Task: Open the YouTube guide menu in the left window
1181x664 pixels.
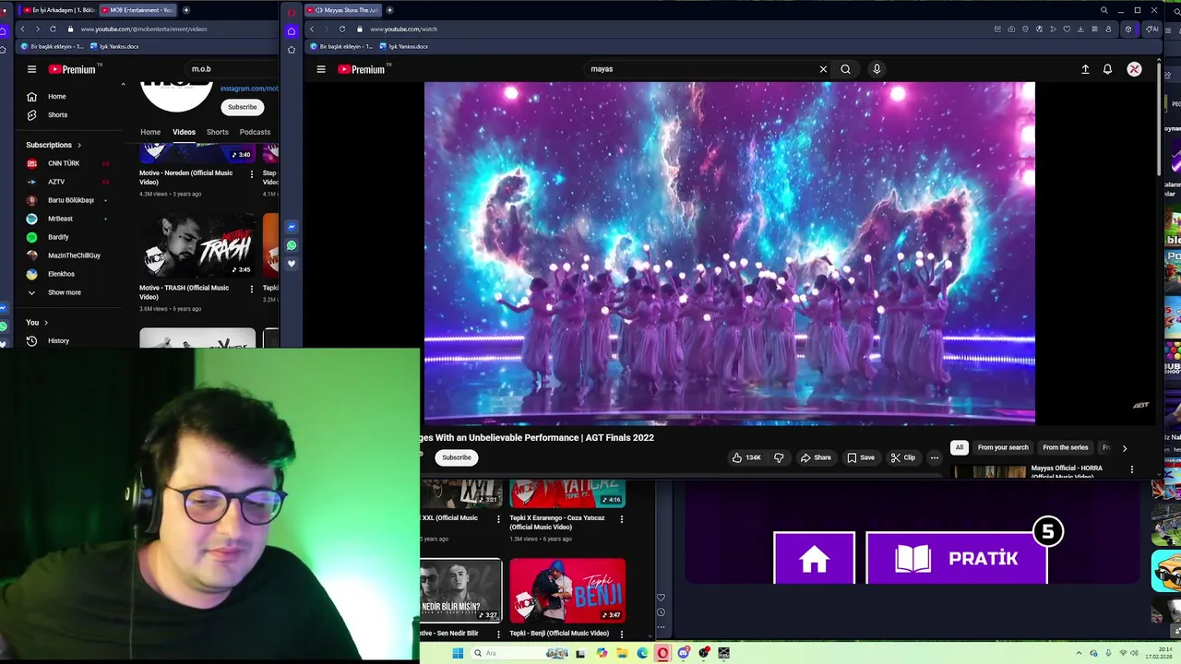Action: (x=31, y=69)
